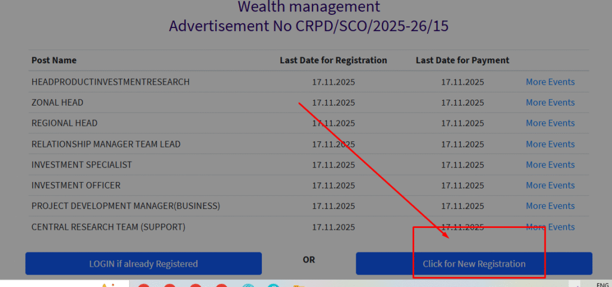Open More Events for Central Research Team
The height and width of the screenshot is (287, 612).
tap(550, 227)
